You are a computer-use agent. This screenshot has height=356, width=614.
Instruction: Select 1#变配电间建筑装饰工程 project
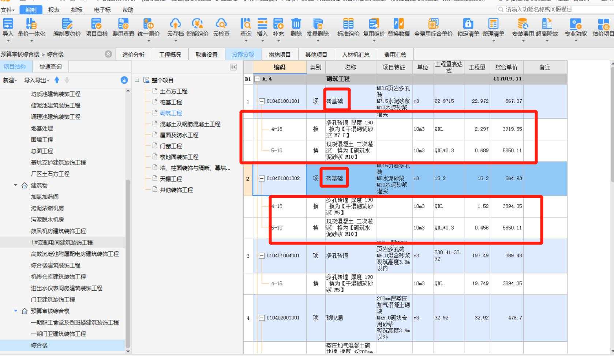[x=62, y=242]
